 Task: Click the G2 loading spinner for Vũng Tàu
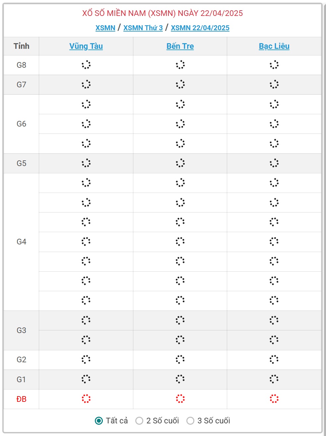point(86,359)
